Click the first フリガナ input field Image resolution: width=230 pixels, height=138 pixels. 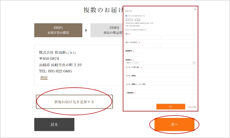(x=142, y=46)
